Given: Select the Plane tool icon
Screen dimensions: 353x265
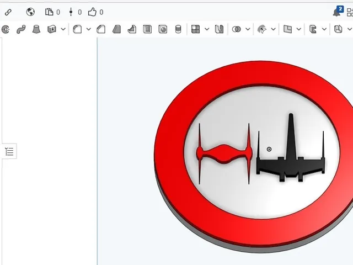Looking at the screenshot, I should (x=287, y=29).
